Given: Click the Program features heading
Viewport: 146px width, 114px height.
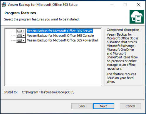Looking at the screenshot, I should (20, 13).
